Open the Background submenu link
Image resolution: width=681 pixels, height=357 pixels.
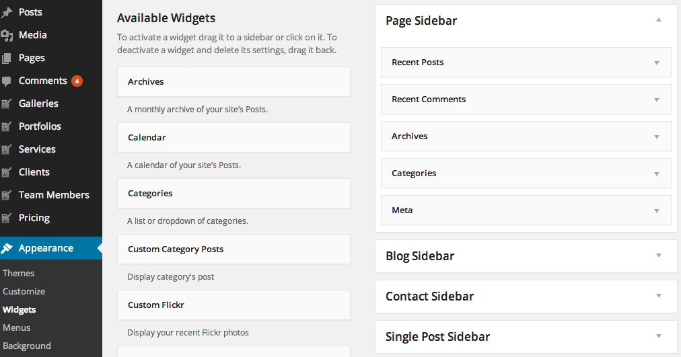click(x=27, y=346)
